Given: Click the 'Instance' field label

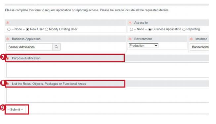Looking at the screenshot, I should tap(201, 39).
